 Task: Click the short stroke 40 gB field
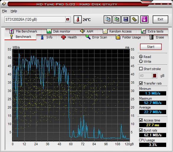click(x=146, y=76)
